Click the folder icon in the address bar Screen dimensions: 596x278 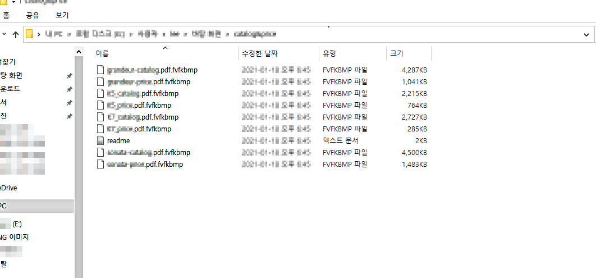pyautogui.click(x=29, y=34)
